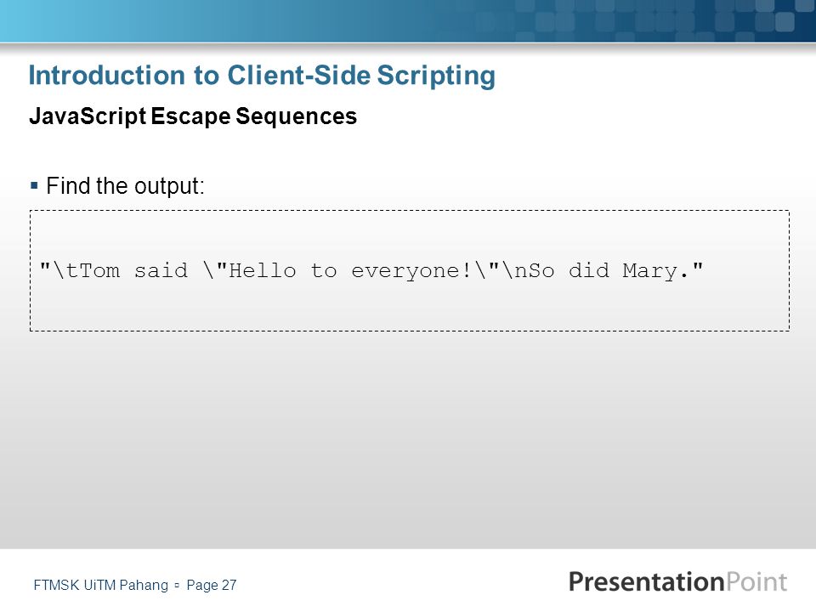Click the \"Hello escaped quote in code
The width and height of the screenshot is (816, 612).
[x=250, y=270]
